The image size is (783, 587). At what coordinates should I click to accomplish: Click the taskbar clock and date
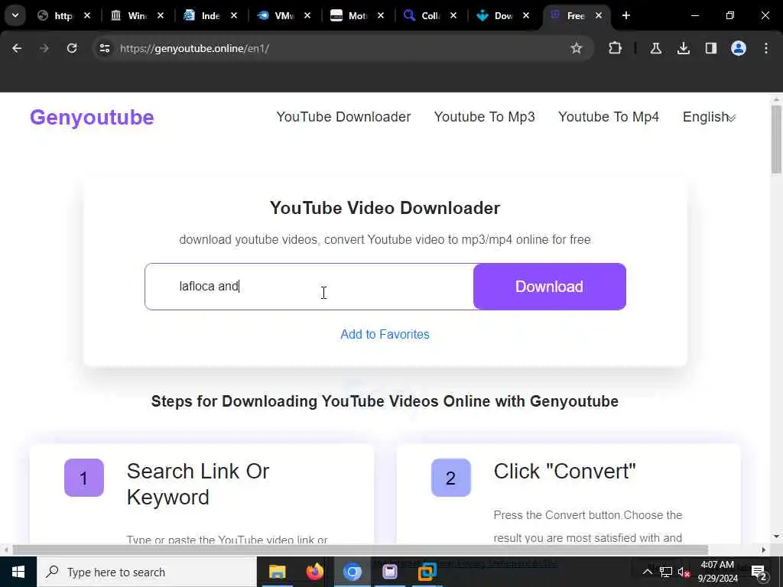[717, 572]
